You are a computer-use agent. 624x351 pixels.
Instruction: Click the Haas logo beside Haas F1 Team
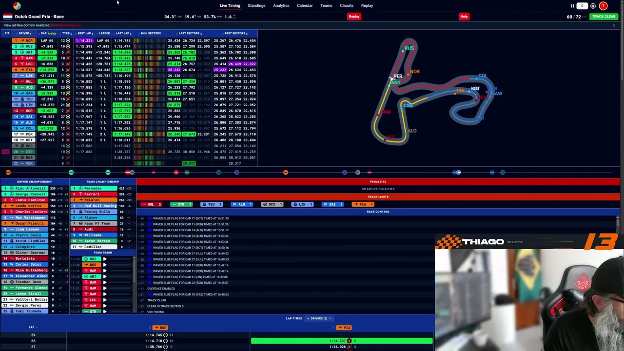click(x=81, y=223)
